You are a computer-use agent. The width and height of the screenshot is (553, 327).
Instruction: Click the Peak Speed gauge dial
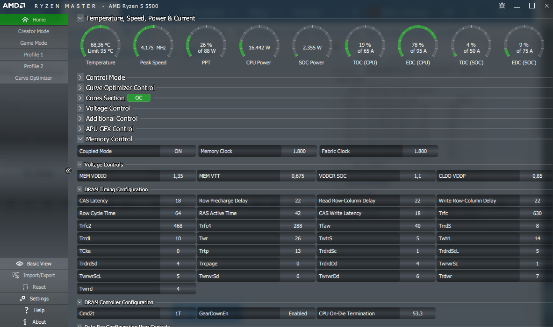tap(153, 42)
